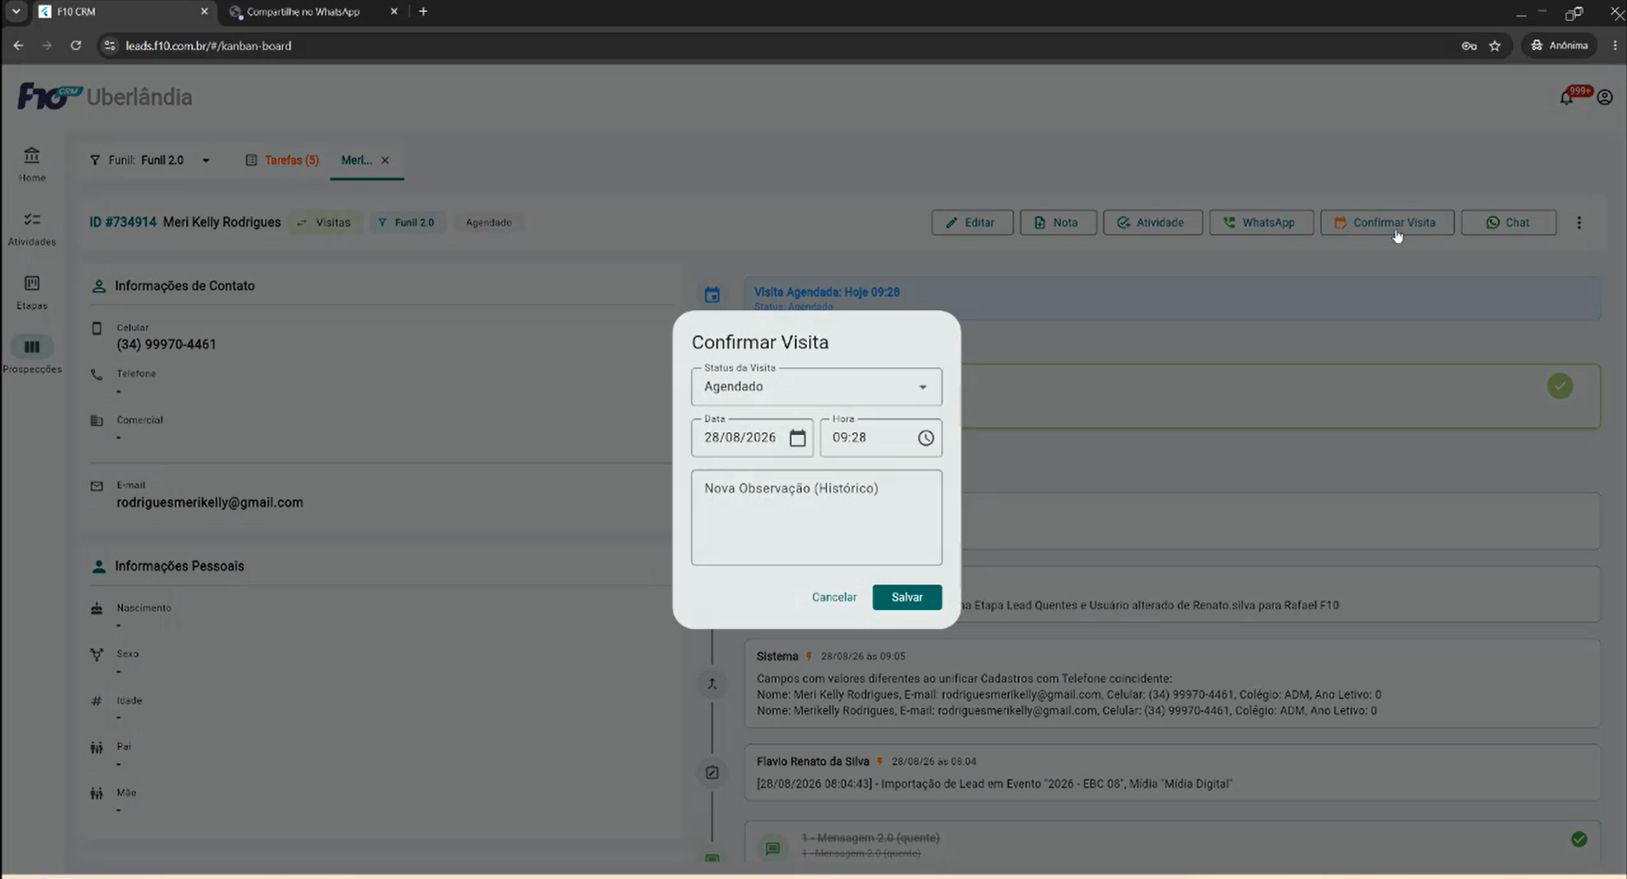This screenshot has width=1627, height=879.
Task: Click the site information icon
Action: (109, 46)
